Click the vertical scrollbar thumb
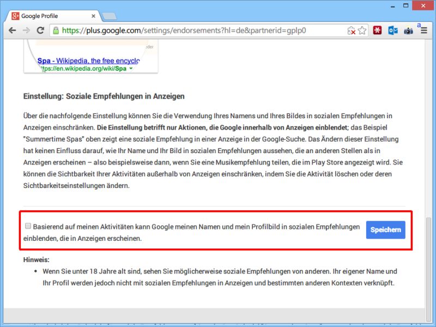The height and width of the screenshot is (327, 436). click(x=429, y=268)
